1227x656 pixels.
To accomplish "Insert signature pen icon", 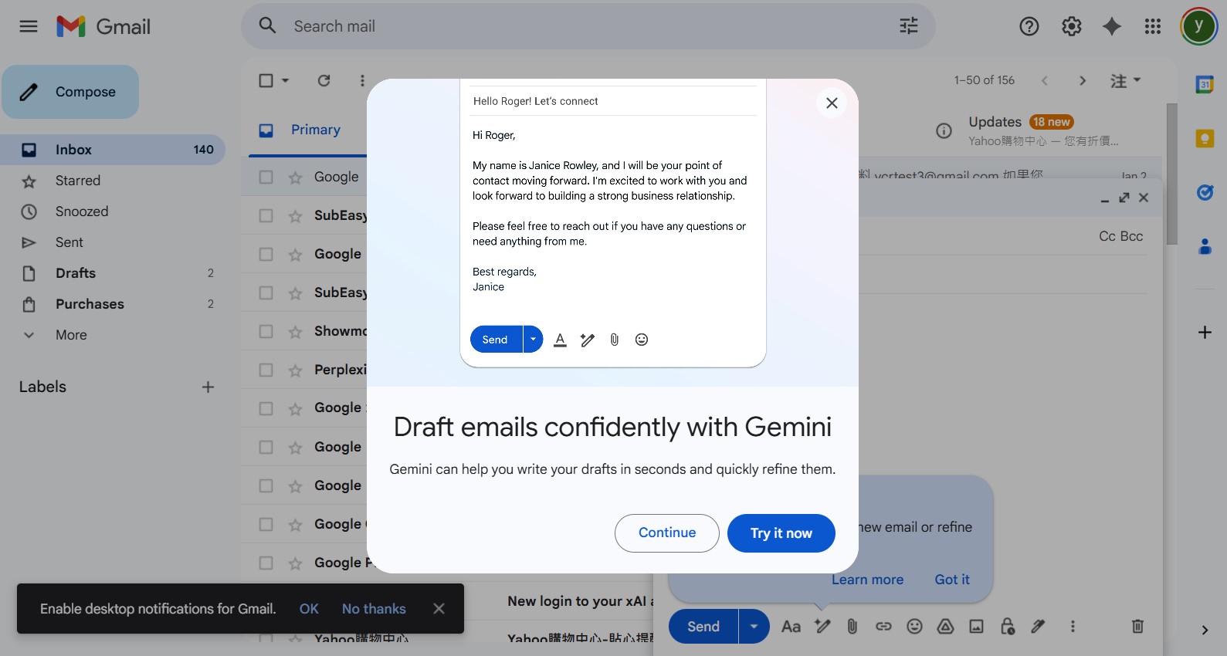I will pos(1039,627).
